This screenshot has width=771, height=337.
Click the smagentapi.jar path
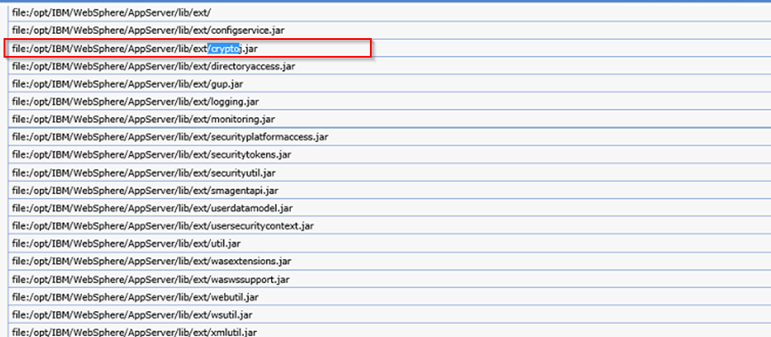click(x=390, y=191)
